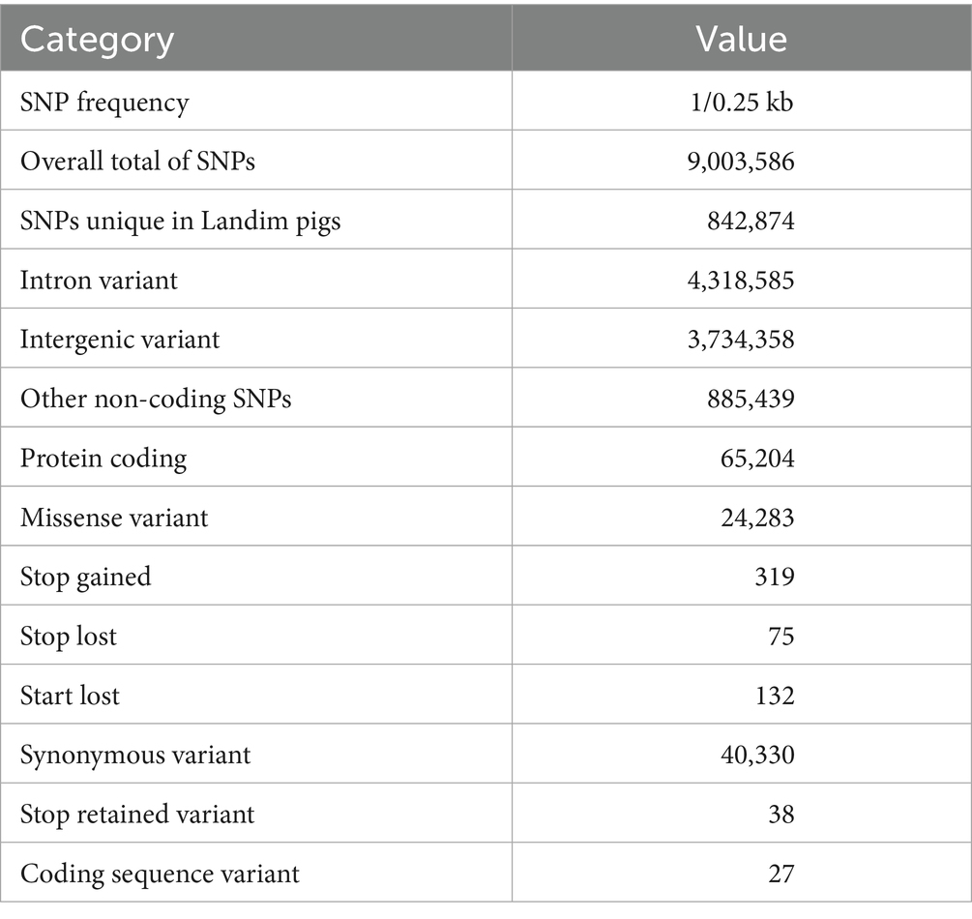This screenshot has height=919, width=972.
Task: Click the Coding sequence variant label
Action: pyautogui.click(x=160, y=874)
